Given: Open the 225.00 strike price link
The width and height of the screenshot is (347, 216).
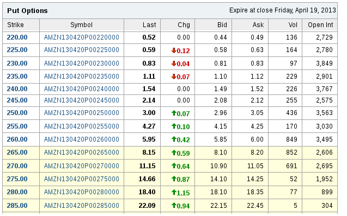Looking at the screenshot, I should 17,50.
